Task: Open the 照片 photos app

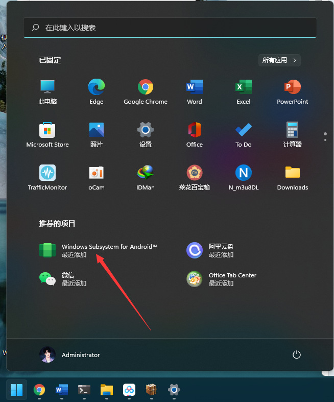Action: 97,135
